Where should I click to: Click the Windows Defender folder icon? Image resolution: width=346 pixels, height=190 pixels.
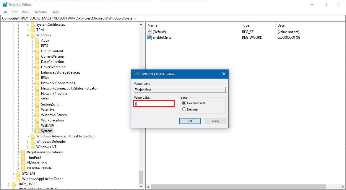(33, 141)
